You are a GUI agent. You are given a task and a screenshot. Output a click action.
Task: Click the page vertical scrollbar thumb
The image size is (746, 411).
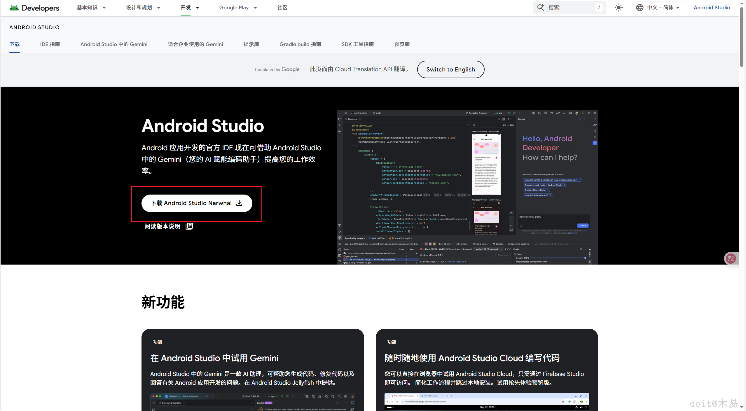[x=742, y=36]
